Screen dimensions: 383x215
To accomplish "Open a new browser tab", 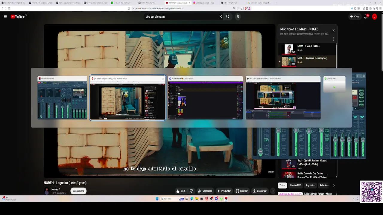I will (276, 3).
